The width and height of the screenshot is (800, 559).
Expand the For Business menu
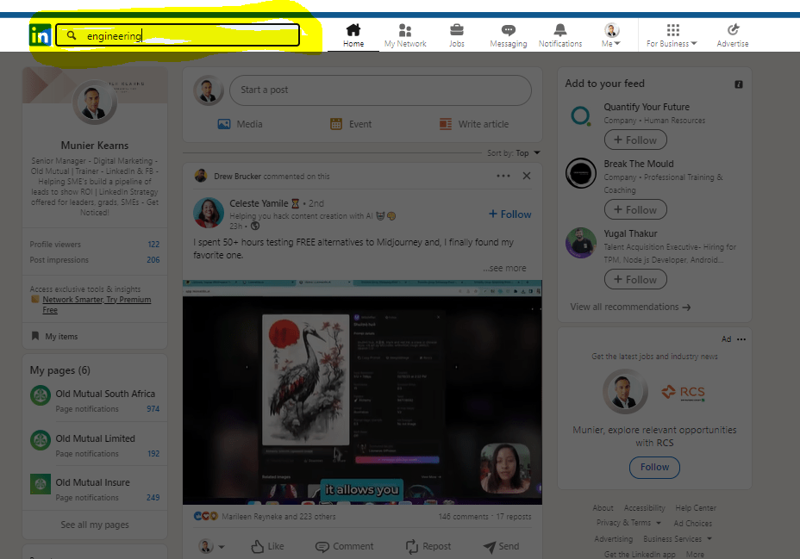[671, 31]
